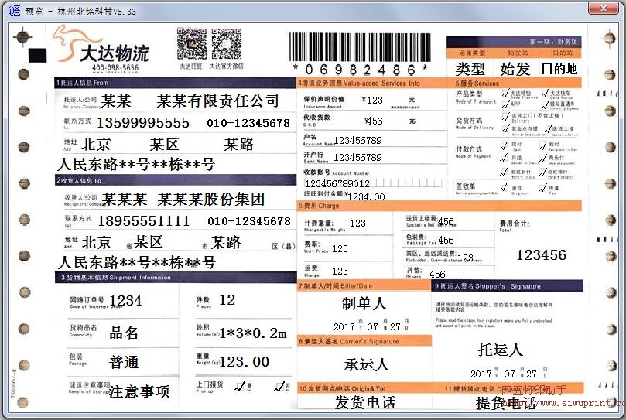The image size is (626, 420).
Task: Click the 始发 origin station field
Action: [x=515, y=69]
